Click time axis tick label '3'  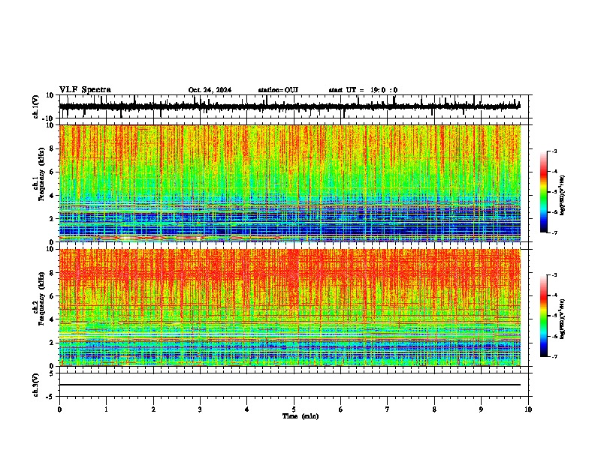pos(200,409)
